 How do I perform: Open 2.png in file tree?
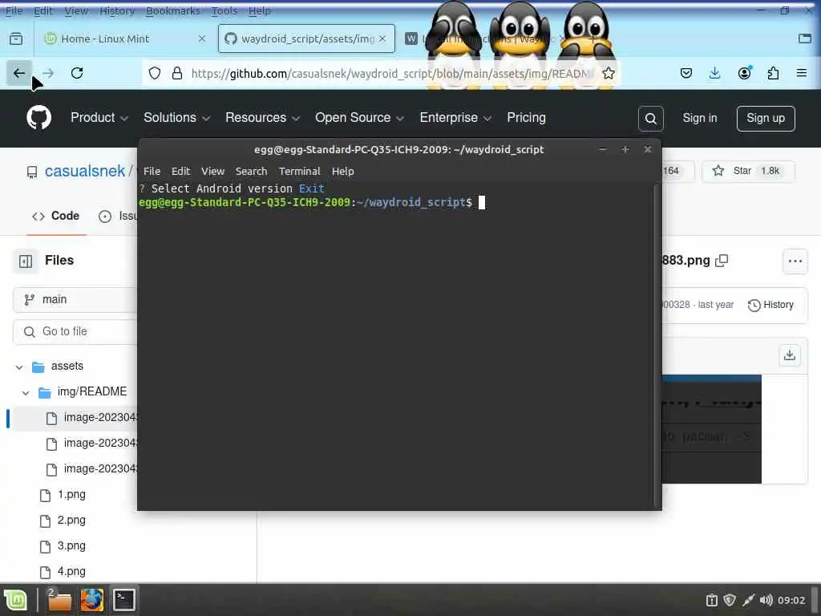tap(71, 520)
